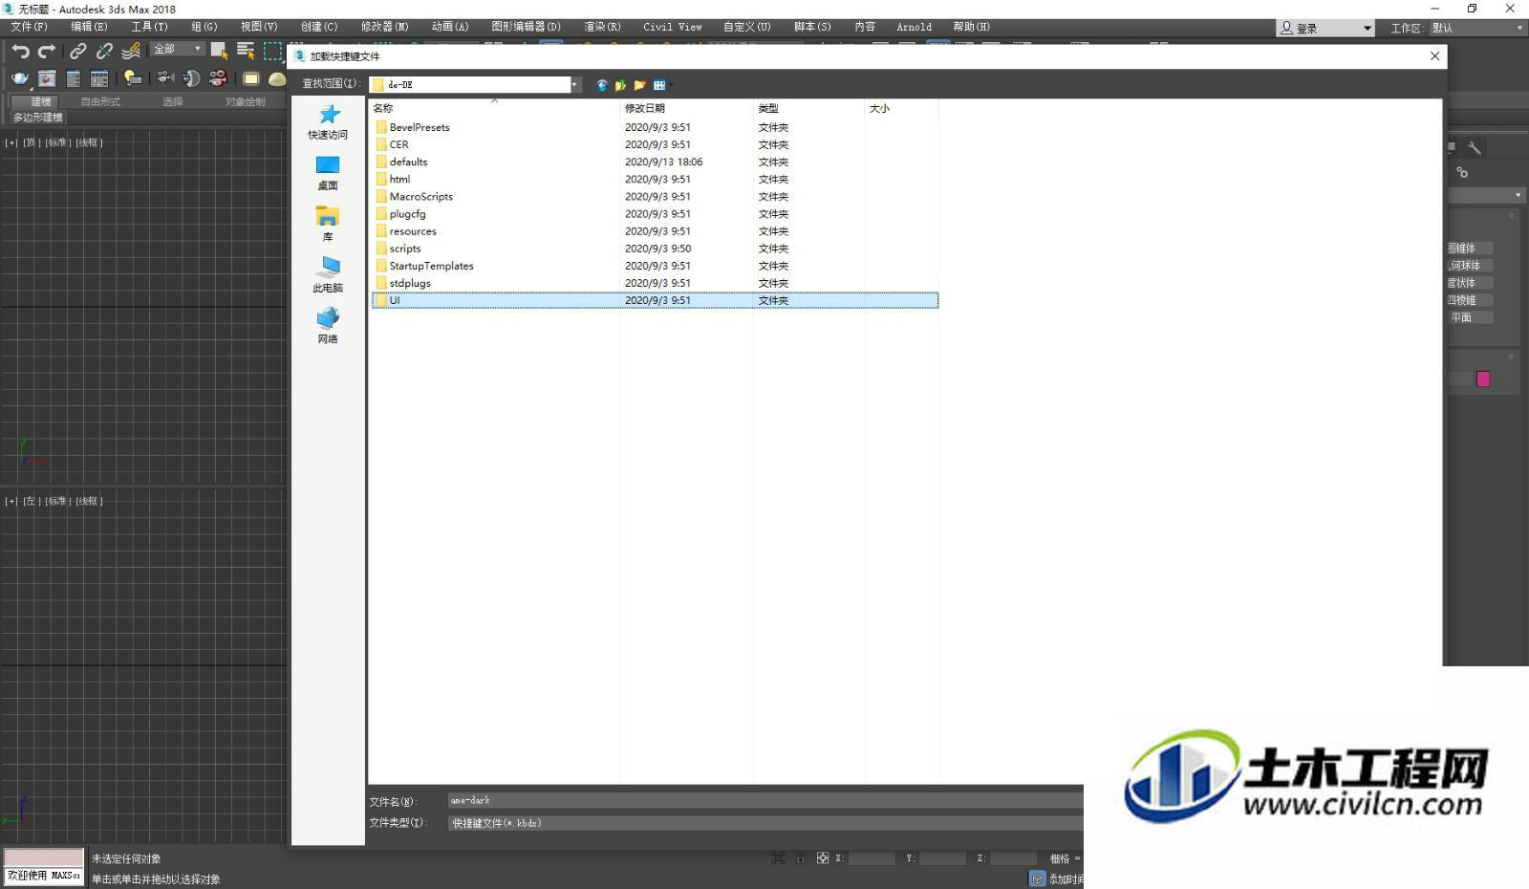Viewport: 1529px width, 889px height.
Task: Open Rendered Frame Window icon
Action: pos(47,78)
